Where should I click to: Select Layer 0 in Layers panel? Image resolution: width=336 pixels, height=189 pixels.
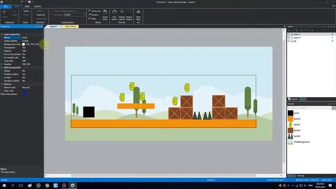(x=311, y=37)
